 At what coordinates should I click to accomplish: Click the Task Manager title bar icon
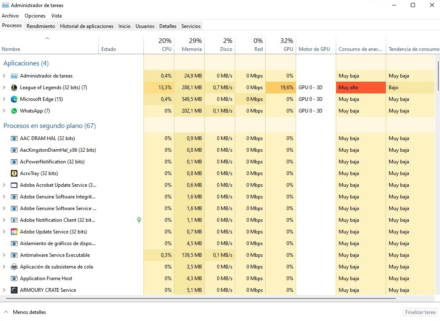pos(5,5)
